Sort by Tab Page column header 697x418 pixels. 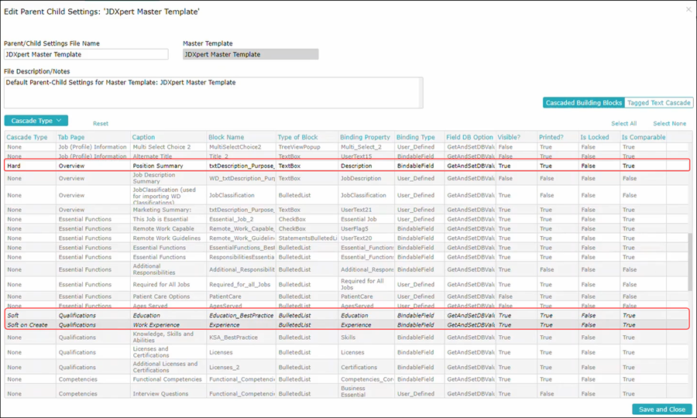(x=70, y=137)
